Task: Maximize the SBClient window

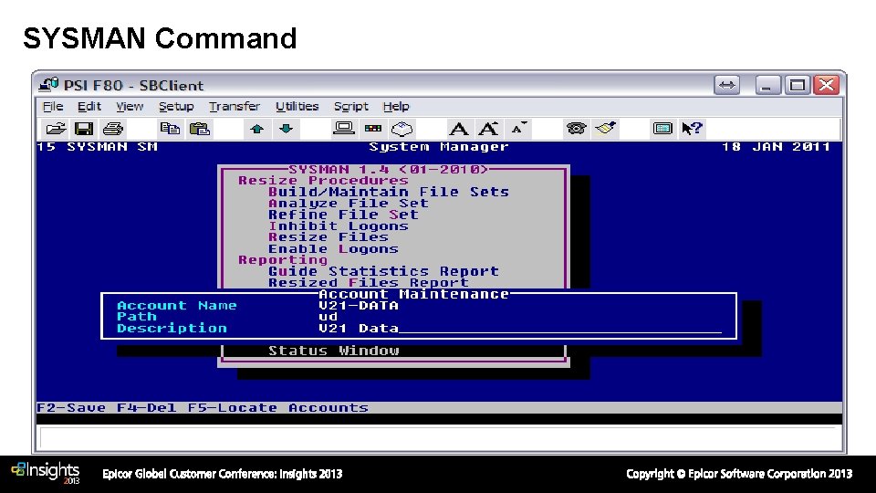Action: tap(798, 85)
